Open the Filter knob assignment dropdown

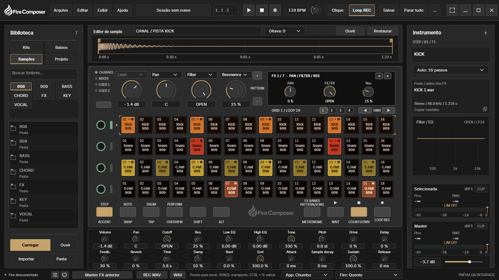(201, 75)
